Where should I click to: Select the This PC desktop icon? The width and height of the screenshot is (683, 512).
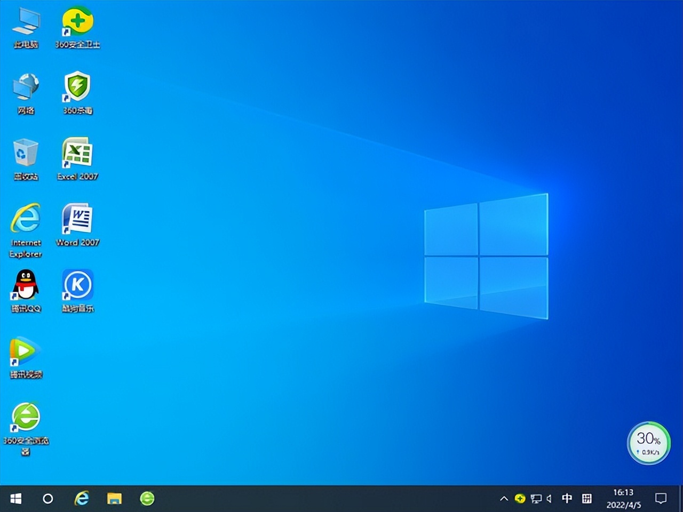(x=26, y=23)
